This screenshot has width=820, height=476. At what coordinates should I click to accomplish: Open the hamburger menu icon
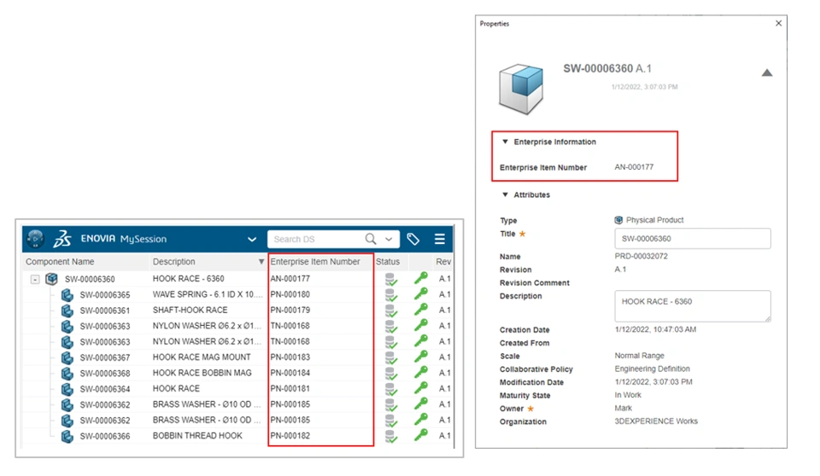pos(439,240)
